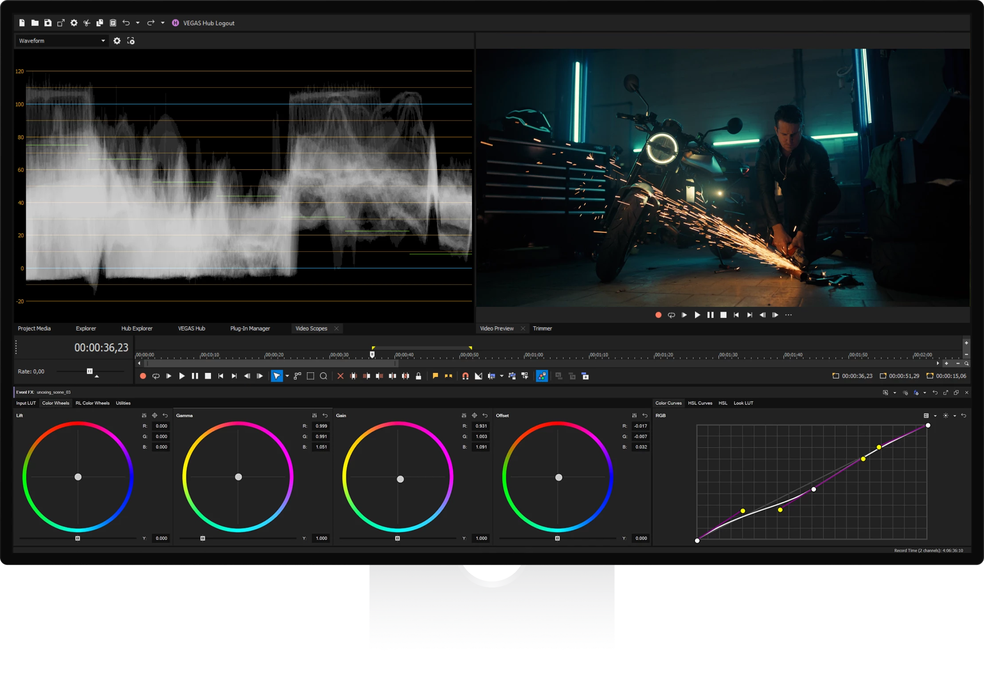Enable loop playback in the timeline transport
The image size is (984, 674).
pyautogui.click(x=156, y=376)
